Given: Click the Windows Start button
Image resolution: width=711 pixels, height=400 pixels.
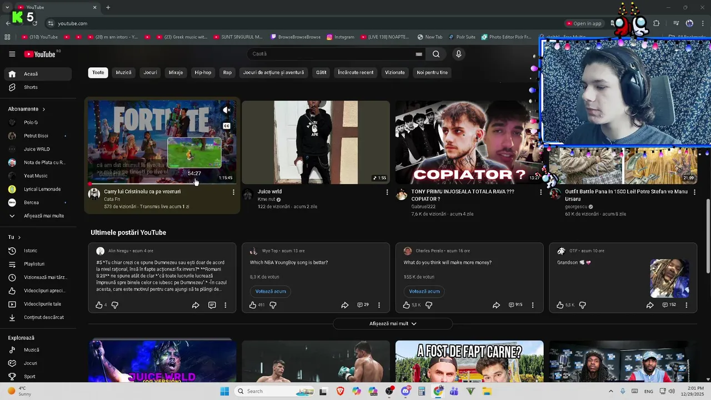Looking at the screenshot, I should tap(224, 391).
